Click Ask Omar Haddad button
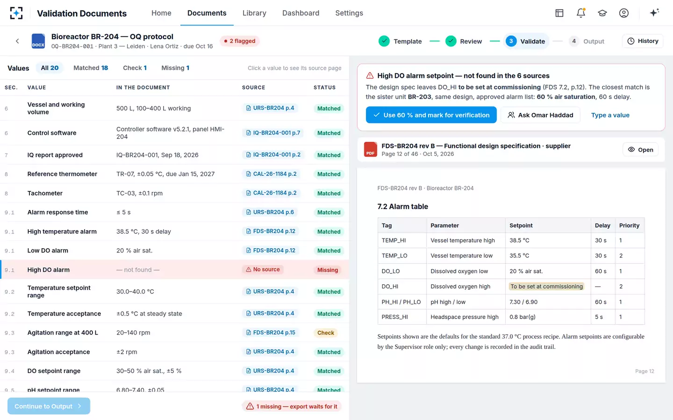This screenshot has height=420, width=673. click(x=540, y=115)
